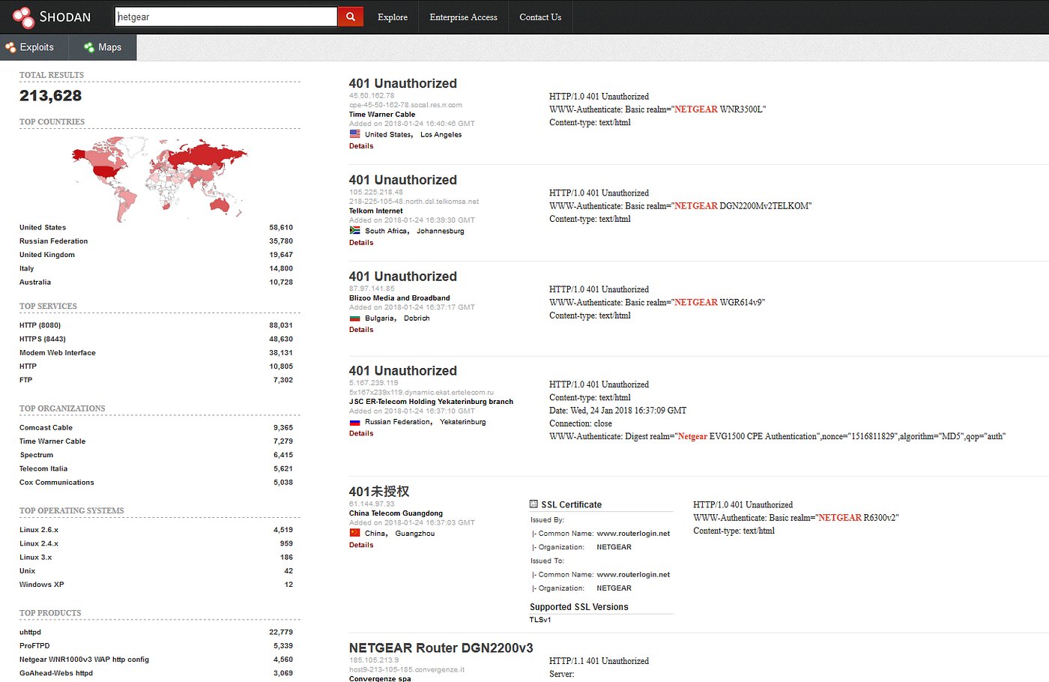Viewport: 1049px width, 682px height.
Task: Click the South Africa flag icon
Action: coord(354,231)
